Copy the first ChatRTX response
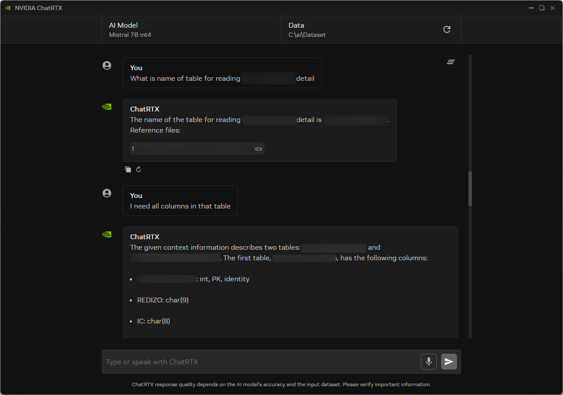This screenshot has width=563, height=395. [x=128, y=169]
